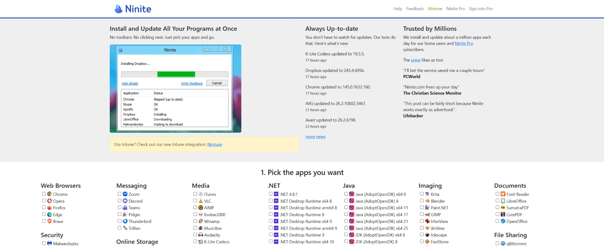
Task: Check the Opera checkbox
Action: [44, 200]
